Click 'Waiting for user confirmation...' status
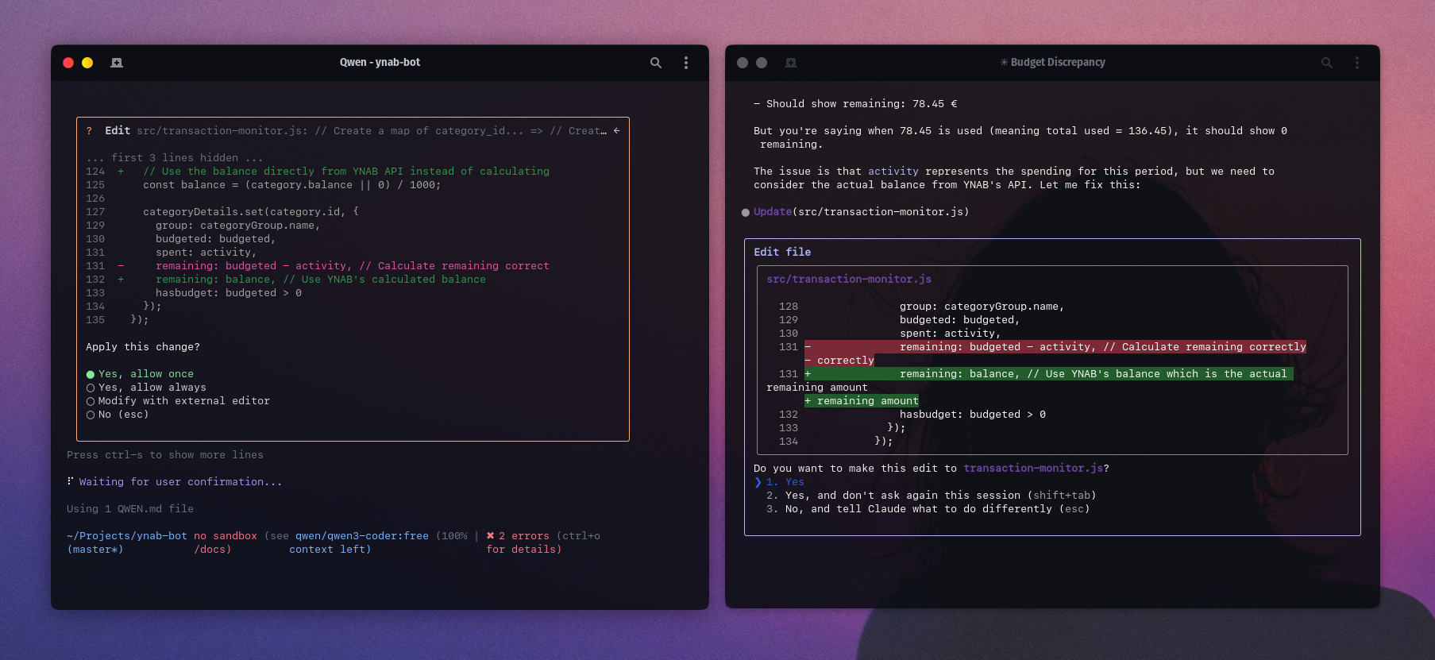1435x660 pixels. (180, 482)
